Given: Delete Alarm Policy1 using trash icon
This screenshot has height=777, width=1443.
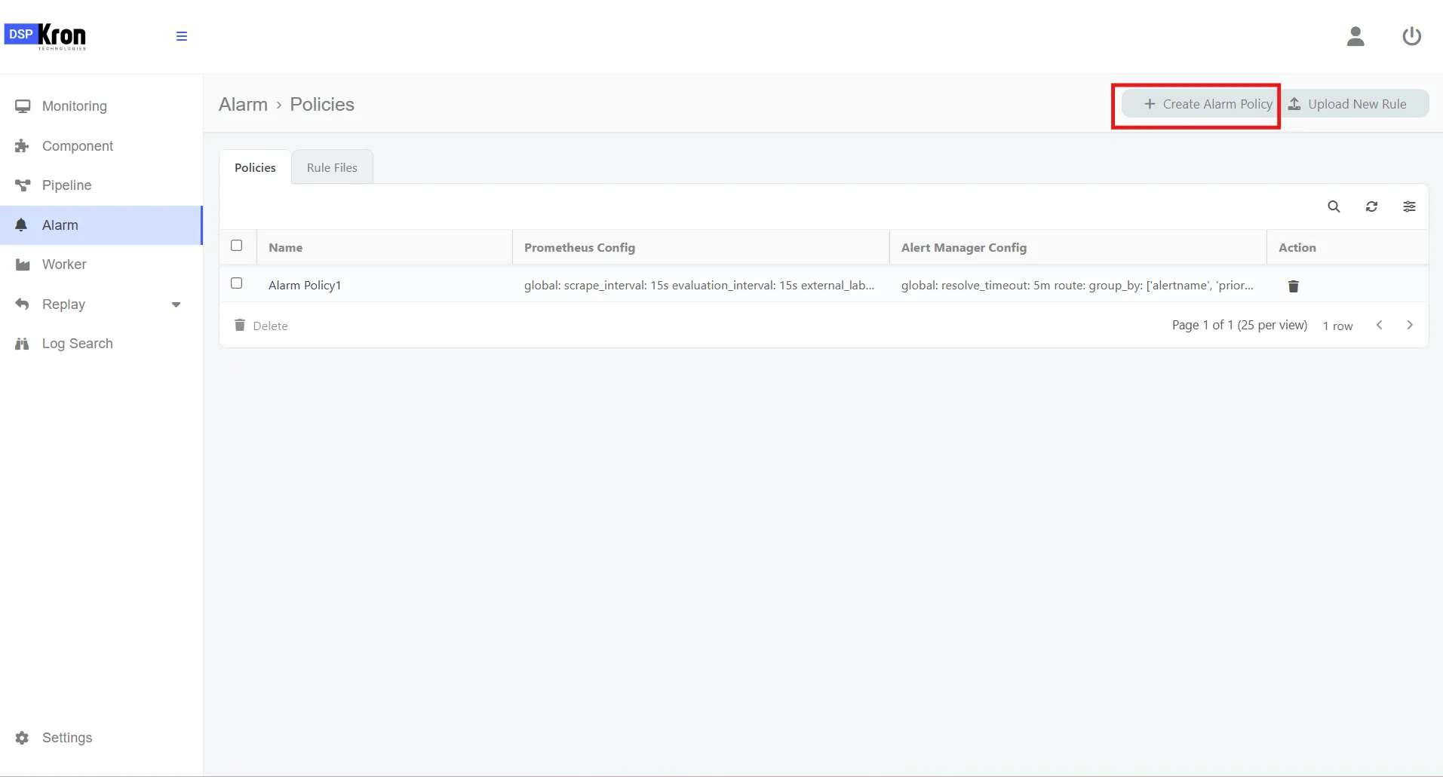Looking at the screenshot, I should pos(1294,286).
